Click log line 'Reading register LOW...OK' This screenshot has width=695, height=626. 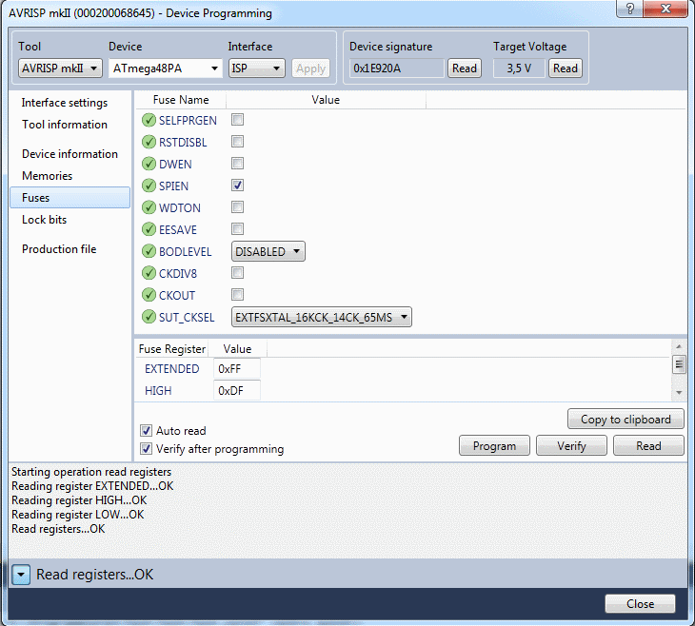(x=77, y=515)
